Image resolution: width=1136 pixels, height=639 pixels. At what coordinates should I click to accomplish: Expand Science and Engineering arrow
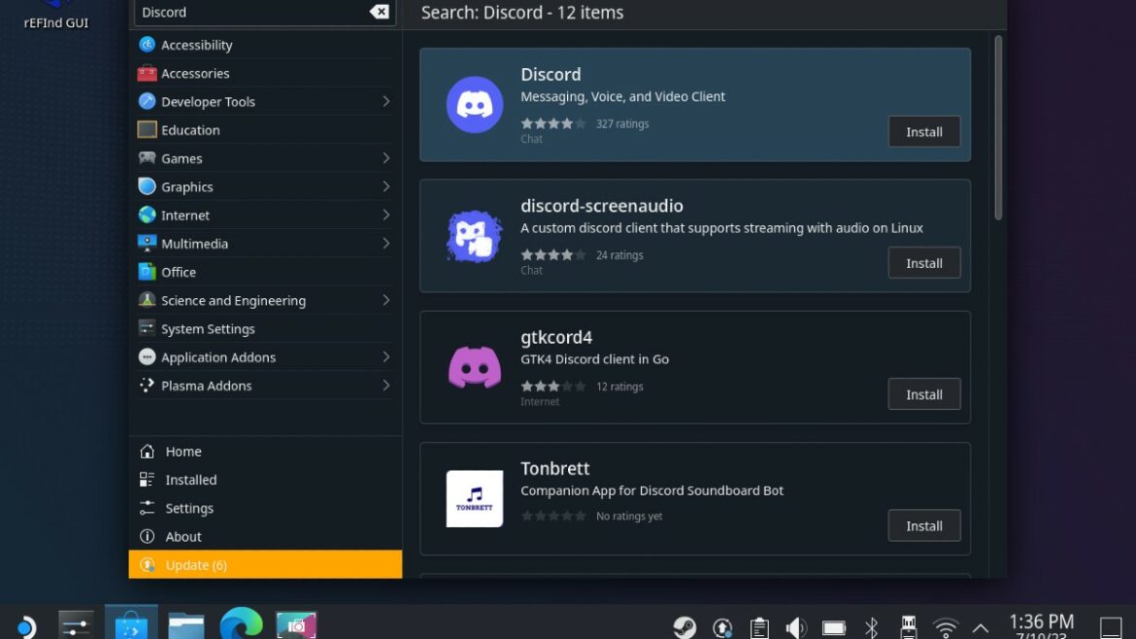386,300
